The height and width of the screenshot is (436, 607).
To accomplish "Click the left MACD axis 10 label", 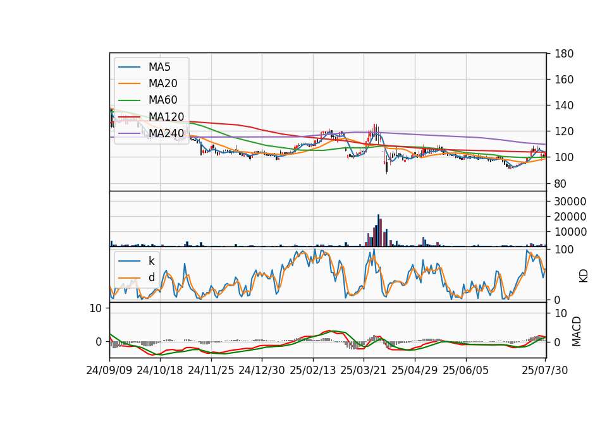I will click(x=95, y=308).
